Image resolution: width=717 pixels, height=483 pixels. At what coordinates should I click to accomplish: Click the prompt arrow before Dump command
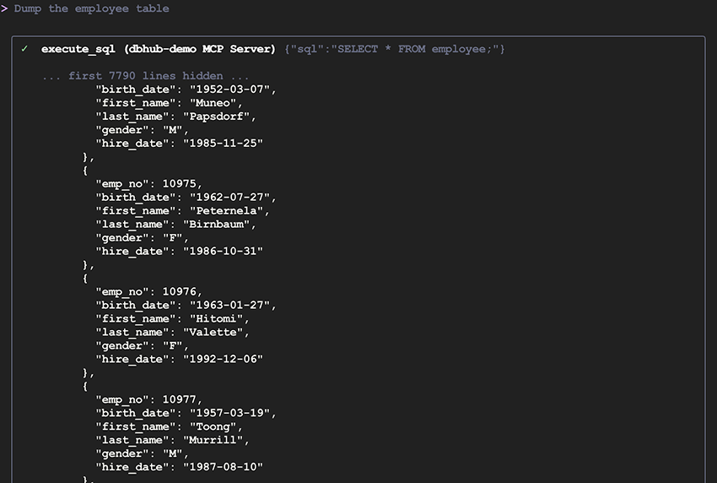click(5, 8)
